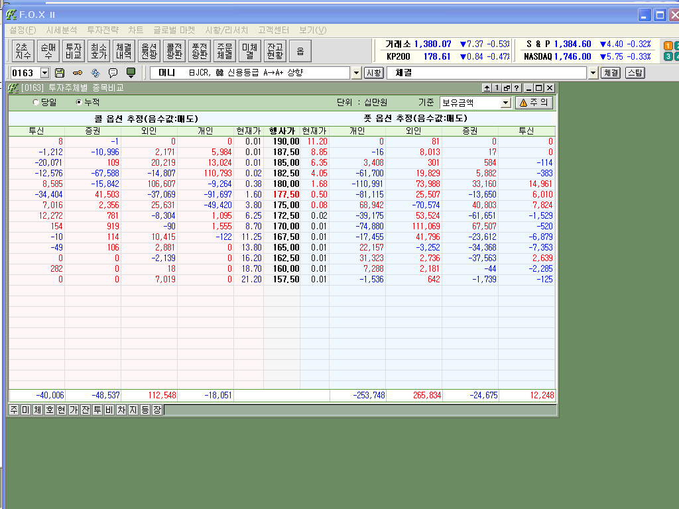Image resolution: width=679 pixels, height=509 pixels.
Task: Click the green monitor icon
Action: (x=131, y=72)
